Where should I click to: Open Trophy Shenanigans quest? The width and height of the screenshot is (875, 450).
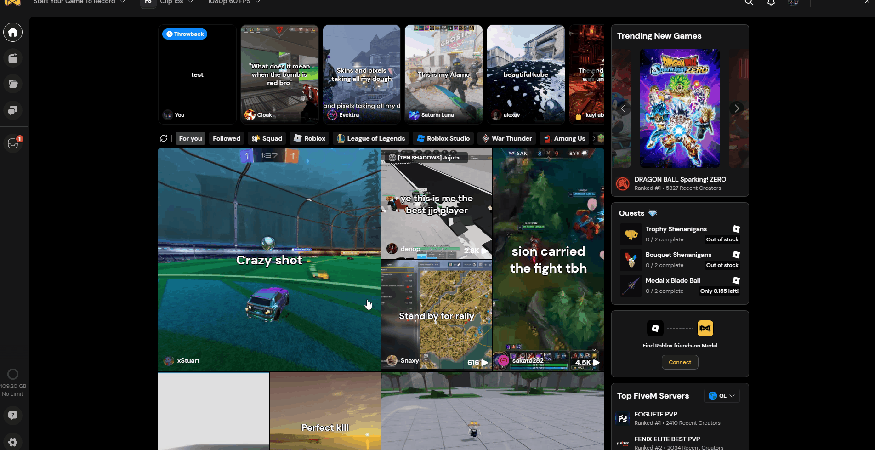point(676,229)
